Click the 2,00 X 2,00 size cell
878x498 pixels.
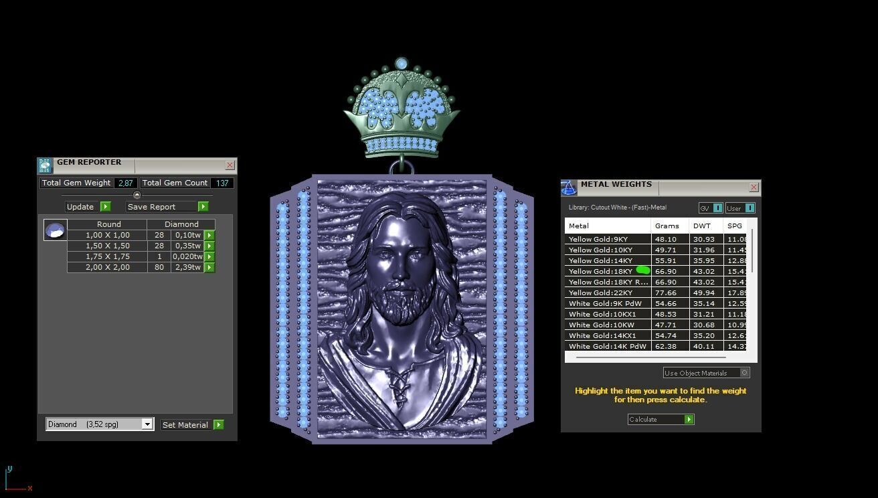[107, 267]
